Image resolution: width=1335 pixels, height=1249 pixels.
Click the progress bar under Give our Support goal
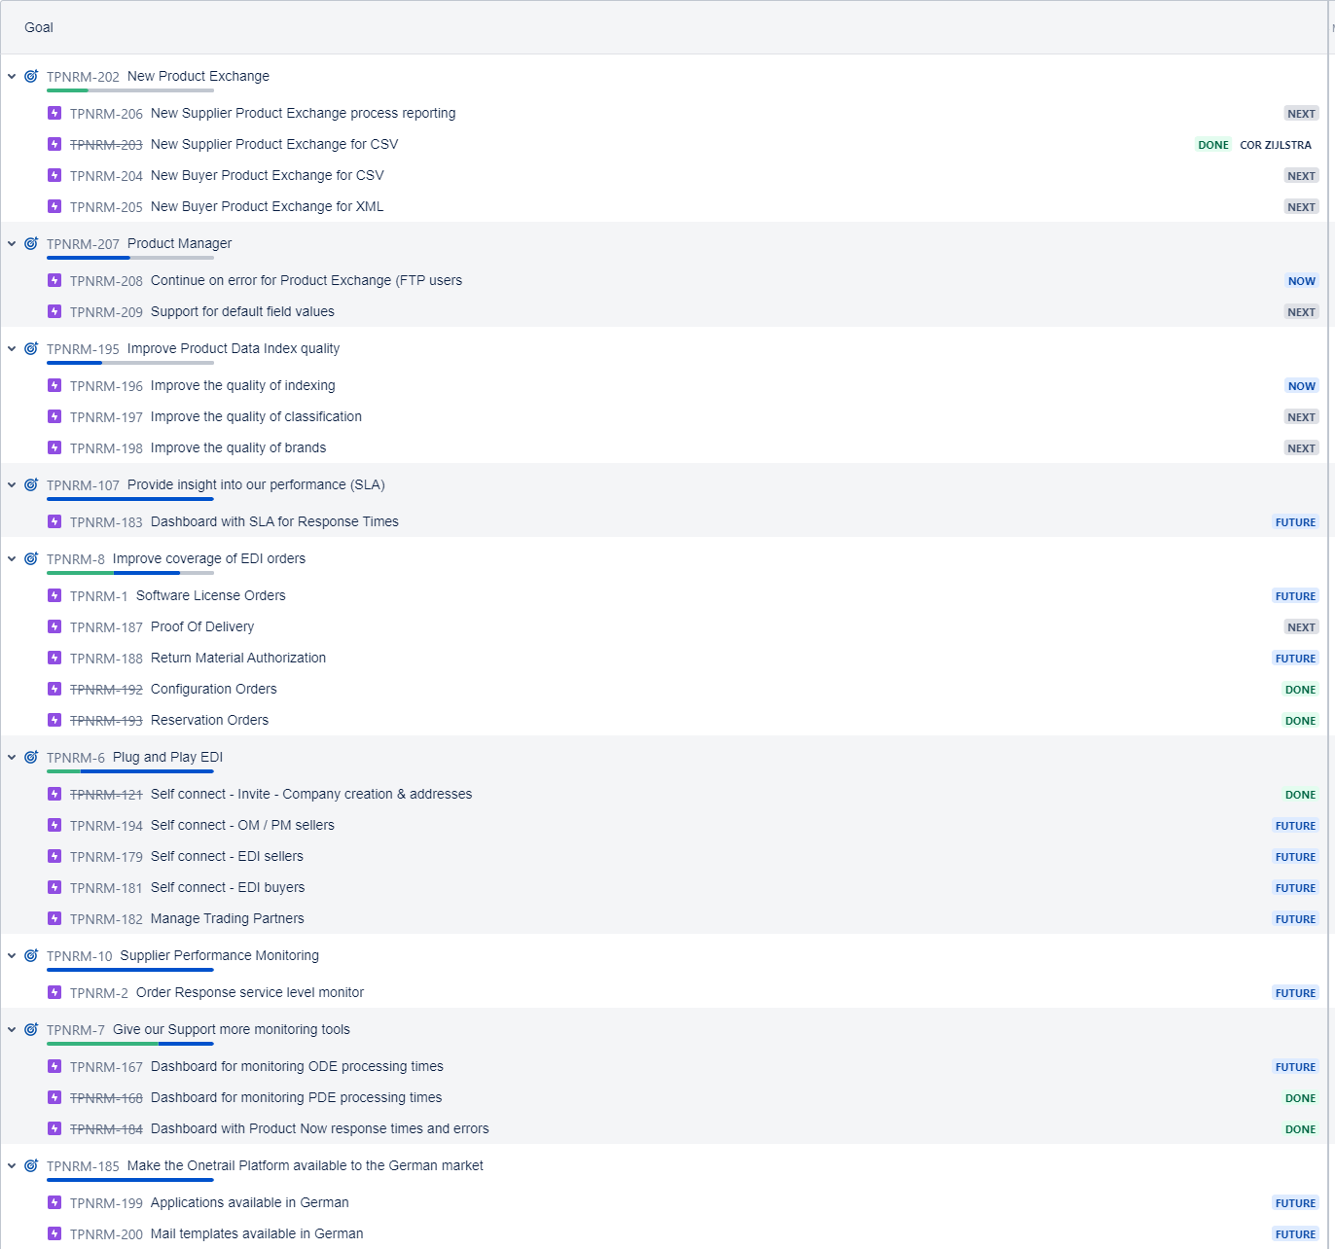click(129, 1044)
